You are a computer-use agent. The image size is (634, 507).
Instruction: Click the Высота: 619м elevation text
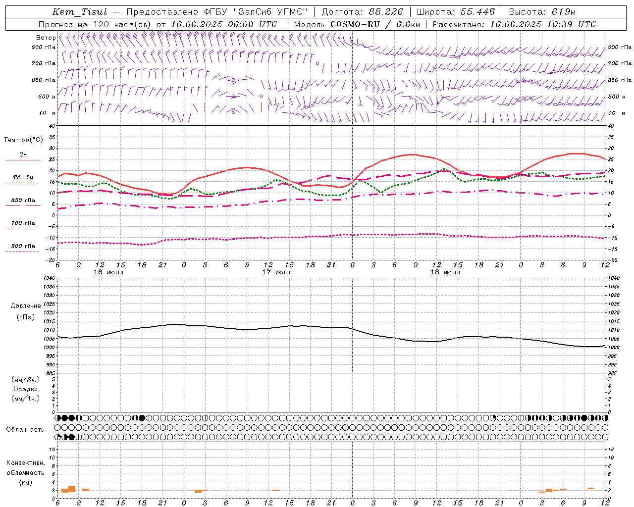[542, 12]
